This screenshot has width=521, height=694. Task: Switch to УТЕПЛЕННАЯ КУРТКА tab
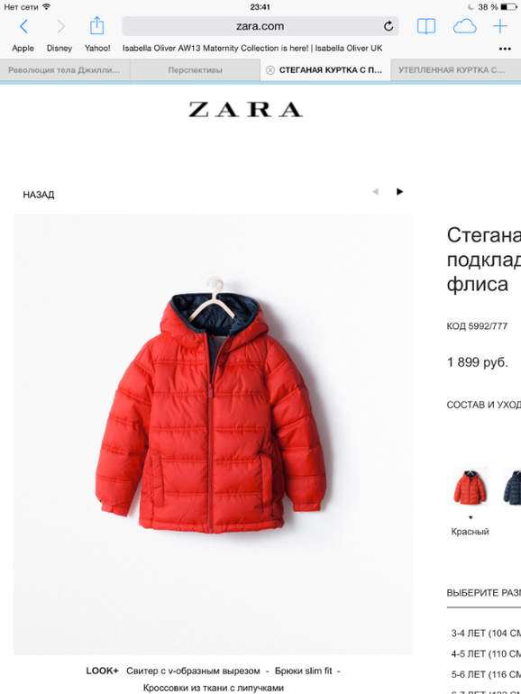[455, 70]
